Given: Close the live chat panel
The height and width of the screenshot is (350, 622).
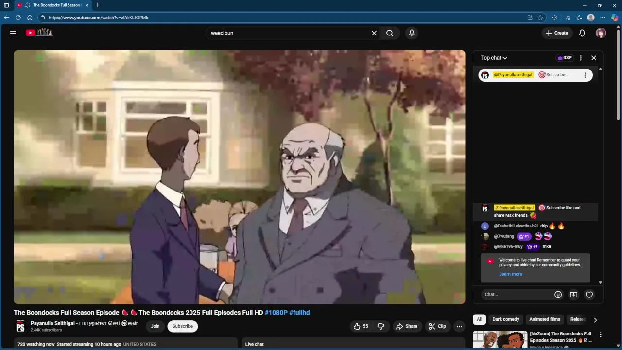Looking at the screenshot, I should (594, 58).
